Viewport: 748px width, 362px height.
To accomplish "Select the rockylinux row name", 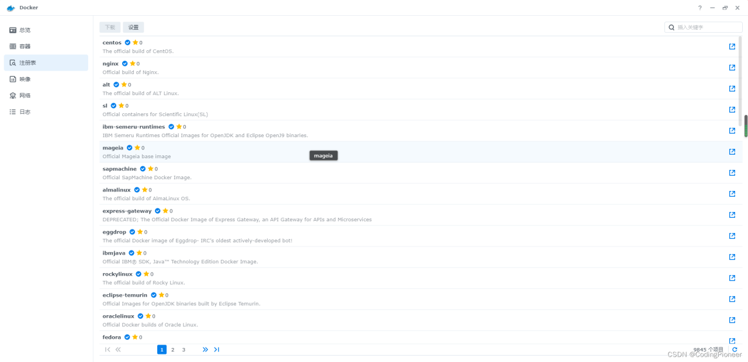I will [x=117, y=274].
